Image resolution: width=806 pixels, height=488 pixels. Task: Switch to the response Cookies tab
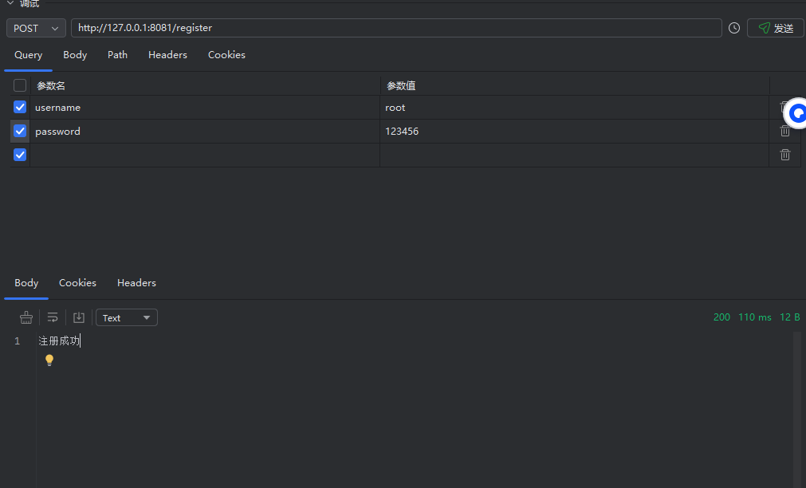click(77, 283)
